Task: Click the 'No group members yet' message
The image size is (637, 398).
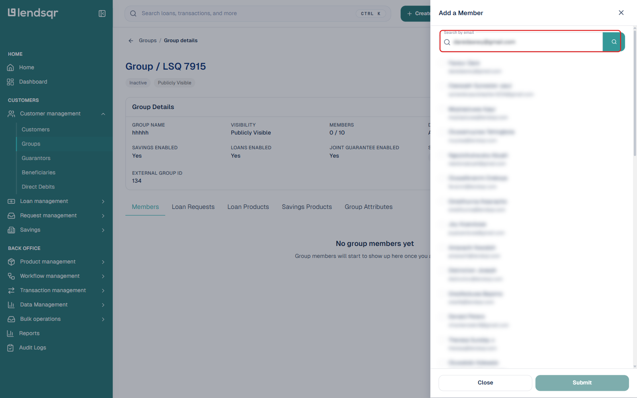Action: pos(375,244)
